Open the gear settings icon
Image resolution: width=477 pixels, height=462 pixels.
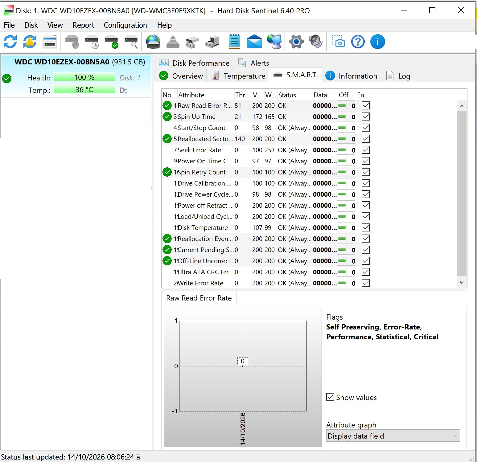296,42
